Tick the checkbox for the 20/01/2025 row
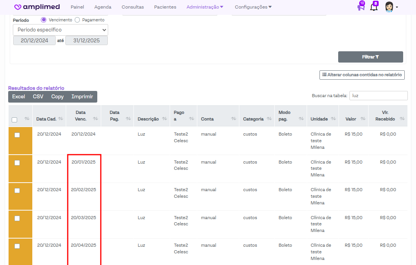The width and height of the screenshot is (416, 265). tap(17, 163)
